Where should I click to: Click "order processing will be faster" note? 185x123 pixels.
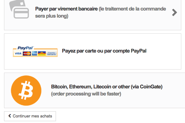(x=86, y=94)
